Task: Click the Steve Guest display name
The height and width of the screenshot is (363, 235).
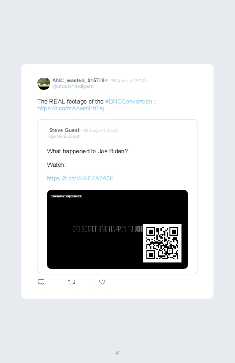Action: pos(64,130)
